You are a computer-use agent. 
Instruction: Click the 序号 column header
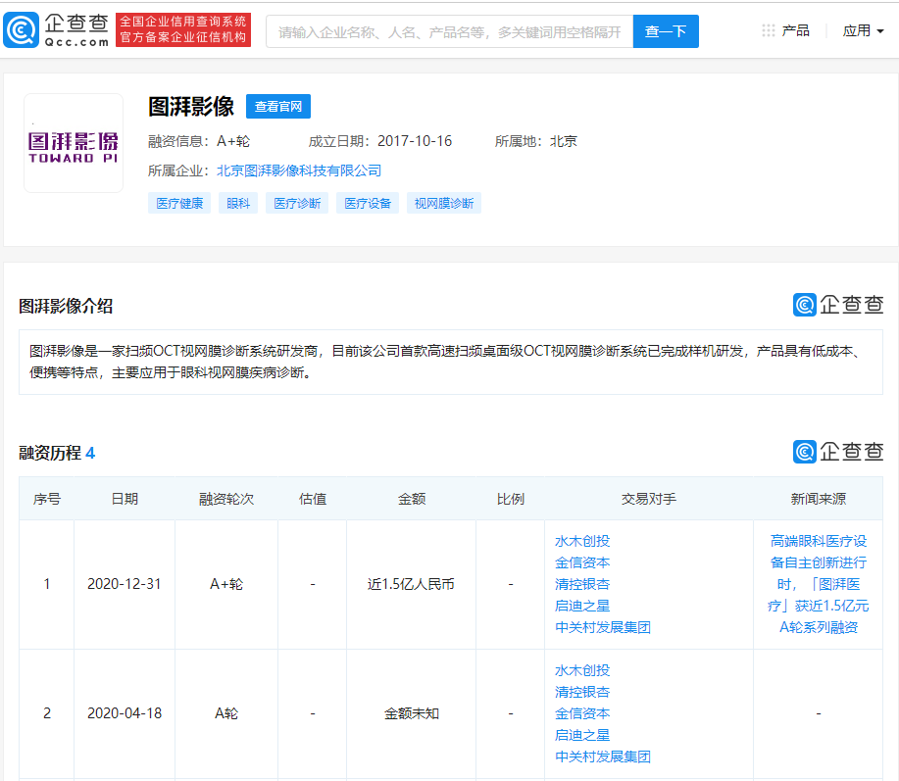47,499
